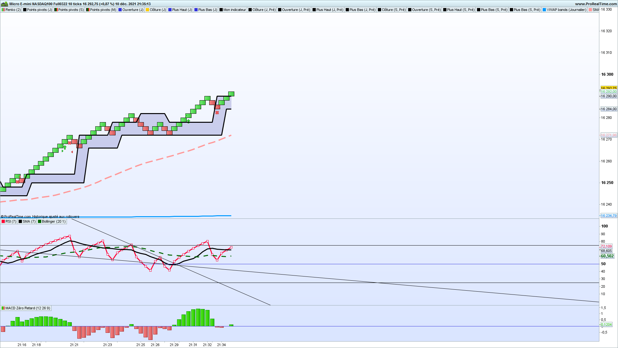Click the www.ProRealTime.com link
The image size is (618, 348).
pos(595,4)
